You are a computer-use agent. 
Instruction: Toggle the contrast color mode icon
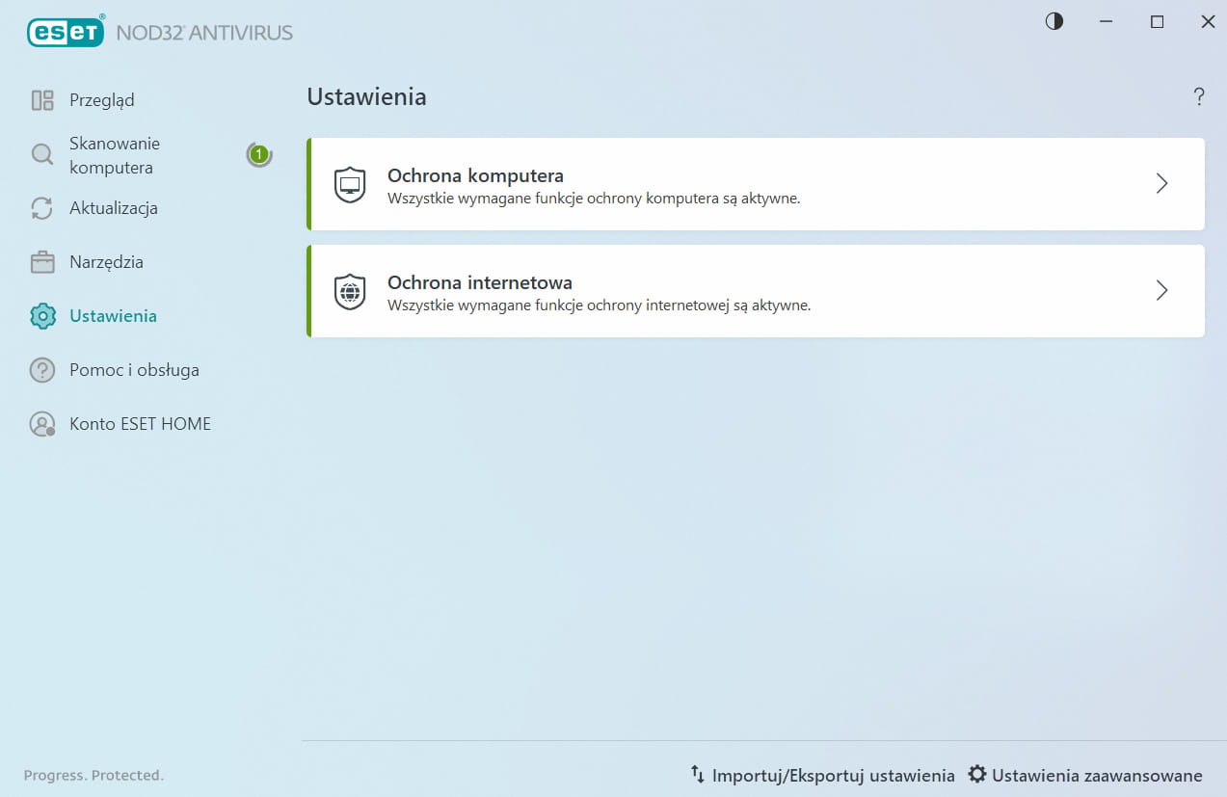coord(1054,21)
